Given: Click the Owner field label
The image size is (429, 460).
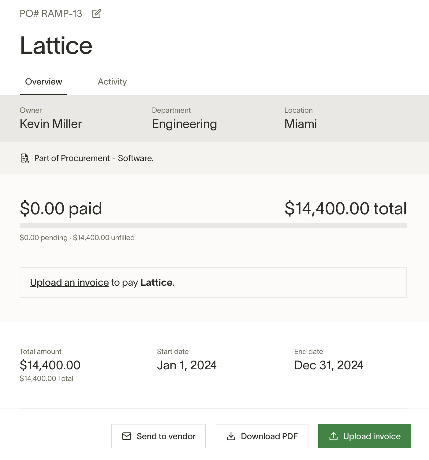Looking at the screenshot, I should (31, 110).
